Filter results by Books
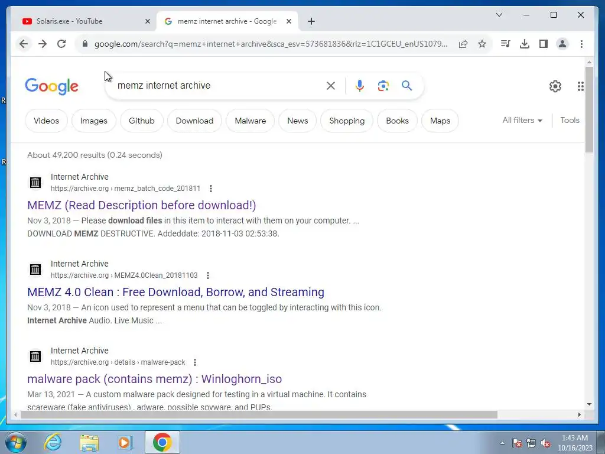The width and height of the screenshot is (605, 454). [398, 121]
